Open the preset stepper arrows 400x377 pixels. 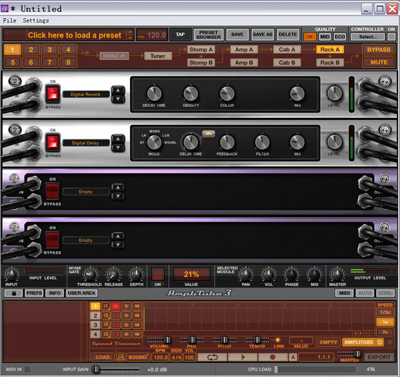(x=130, y=35)
